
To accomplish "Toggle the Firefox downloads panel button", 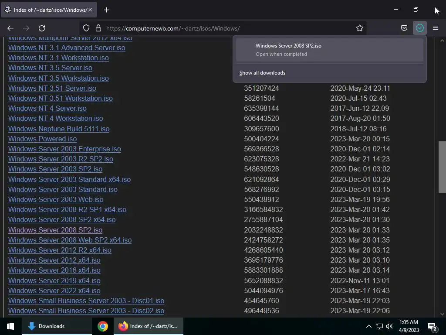I will coord(420,28).
